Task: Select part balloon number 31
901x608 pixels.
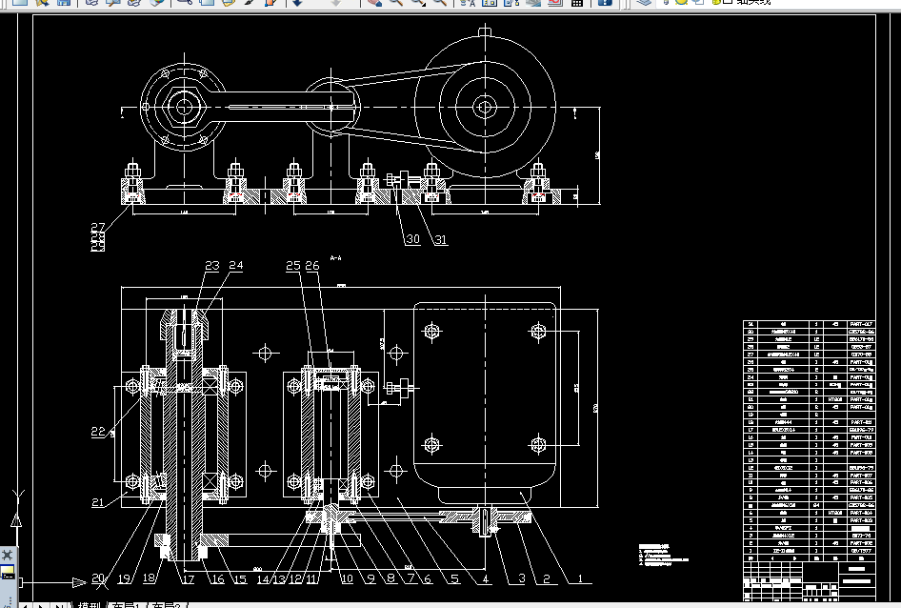Action: pos(441,239)
